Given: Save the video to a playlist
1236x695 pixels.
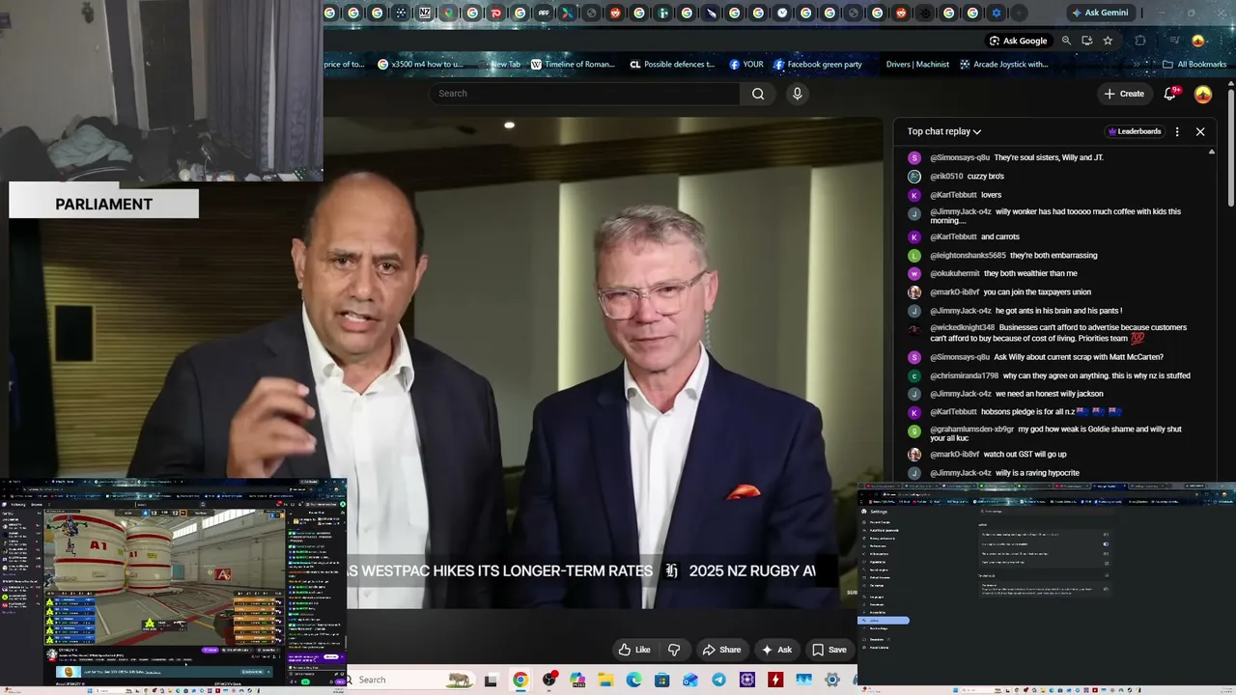Looking at the screenshot, I should [829, 650].
